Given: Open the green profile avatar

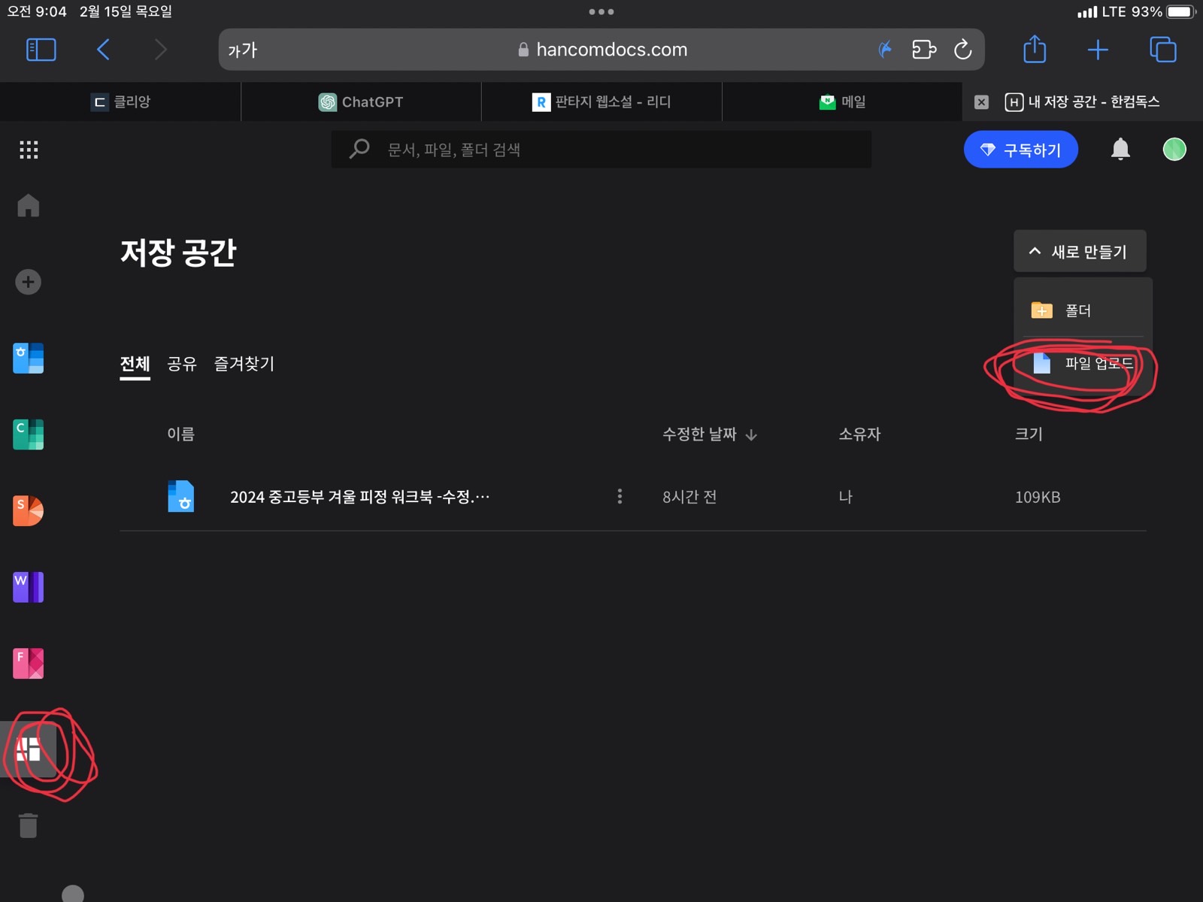Looking at the screenshot, I should pos(1174,150).
